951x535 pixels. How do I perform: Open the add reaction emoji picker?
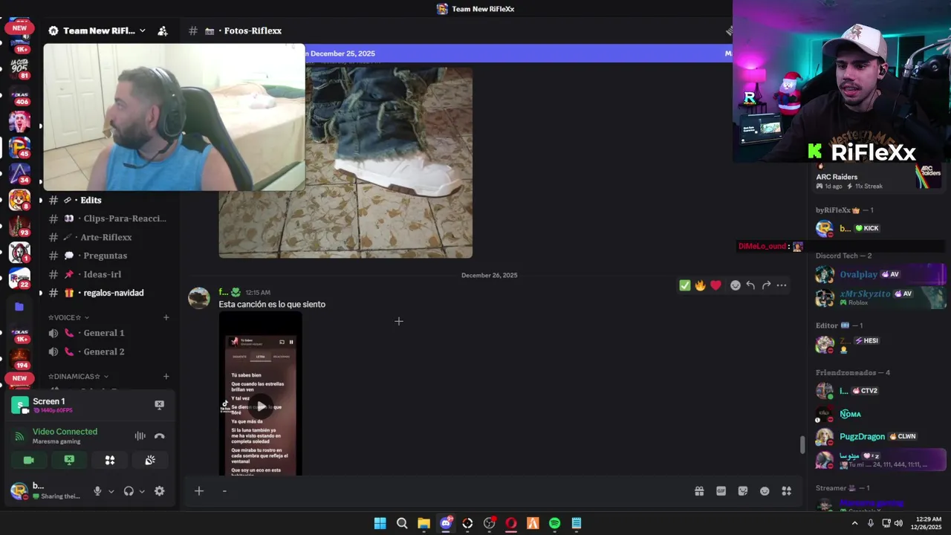pos(736,285)
